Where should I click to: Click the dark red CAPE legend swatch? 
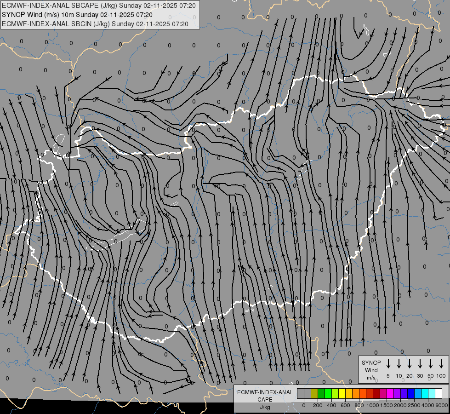pyautogui.click(x=377, y=393)
